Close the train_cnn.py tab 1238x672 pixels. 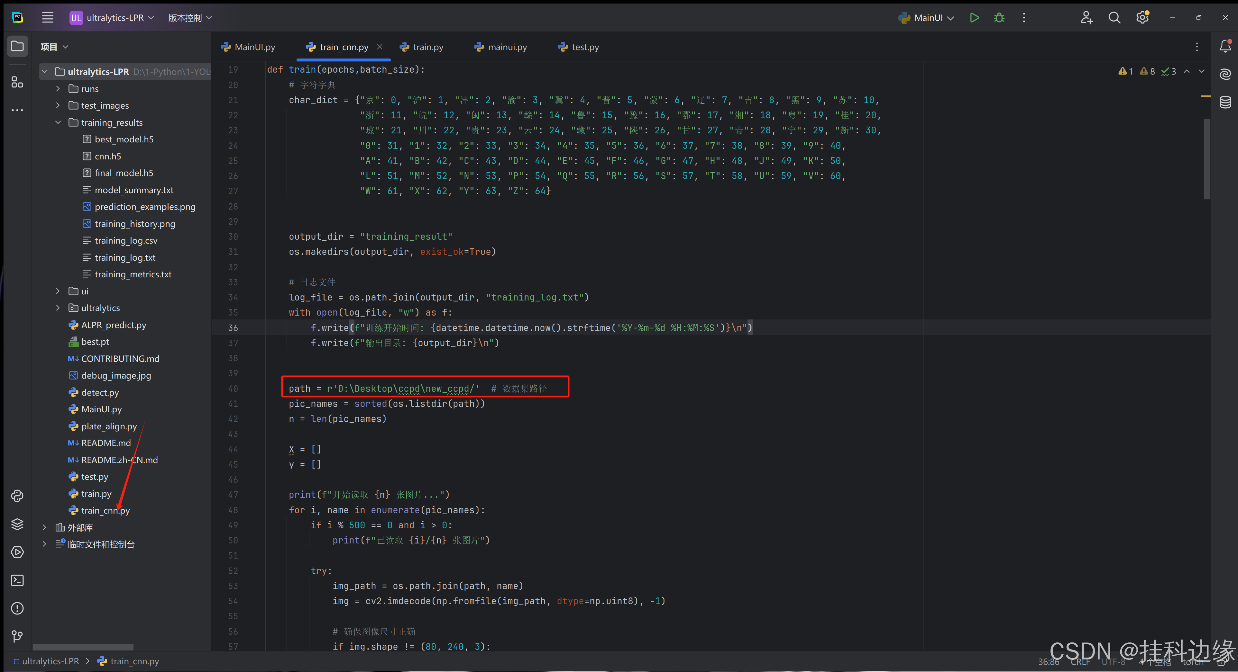[x=380, y=47]
